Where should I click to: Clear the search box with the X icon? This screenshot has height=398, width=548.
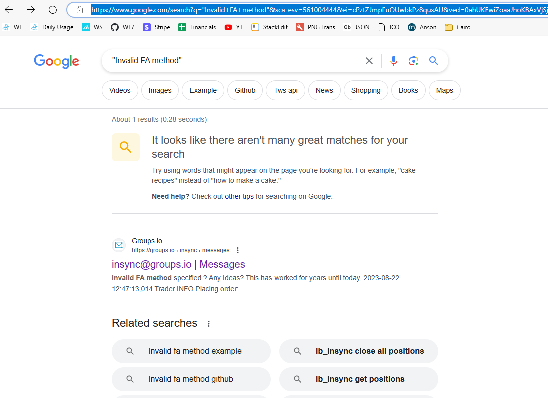(x=369, y=61)
